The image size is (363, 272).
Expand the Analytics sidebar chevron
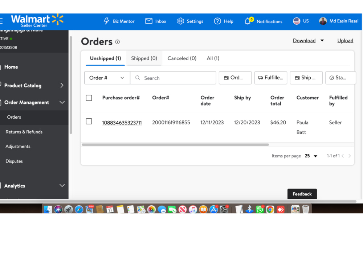(62, 185)
